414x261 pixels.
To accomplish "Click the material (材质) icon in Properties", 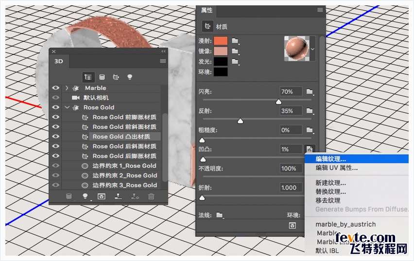I will [x=208, y=26].
